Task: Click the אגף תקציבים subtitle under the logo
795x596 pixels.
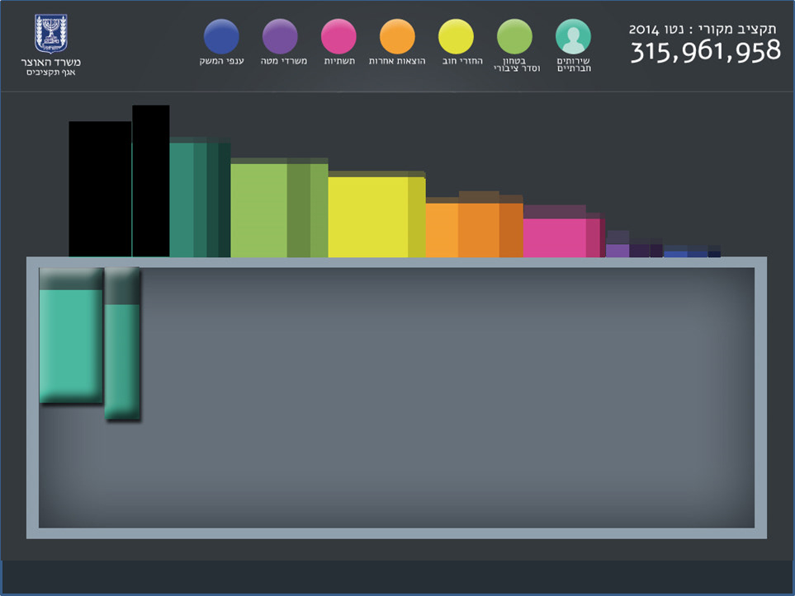Action: click(x=50, y=73)
